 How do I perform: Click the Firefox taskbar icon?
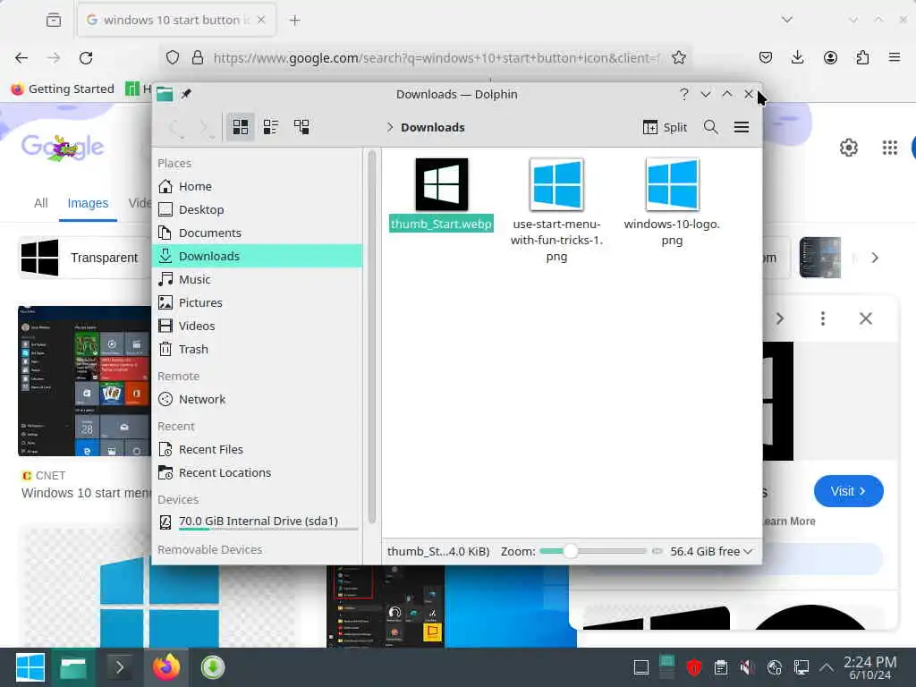(x=165, y=667)
